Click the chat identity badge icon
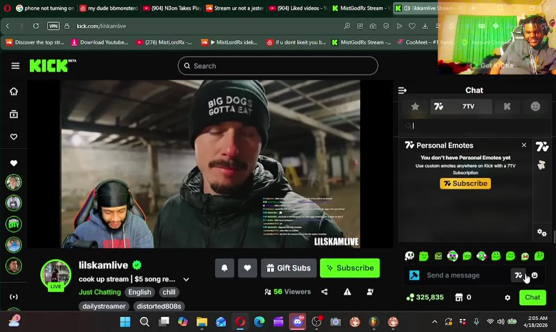This screenshot has width=556, height=332. tap(414, 275)
